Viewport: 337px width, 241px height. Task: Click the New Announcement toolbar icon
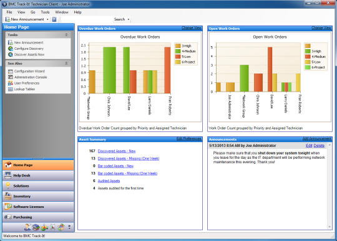coord(7,19)
